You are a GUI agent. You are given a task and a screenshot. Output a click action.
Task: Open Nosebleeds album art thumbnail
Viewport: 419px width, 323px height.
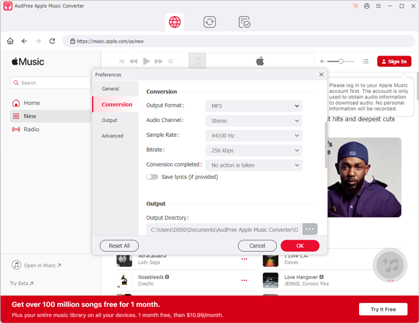124,280
